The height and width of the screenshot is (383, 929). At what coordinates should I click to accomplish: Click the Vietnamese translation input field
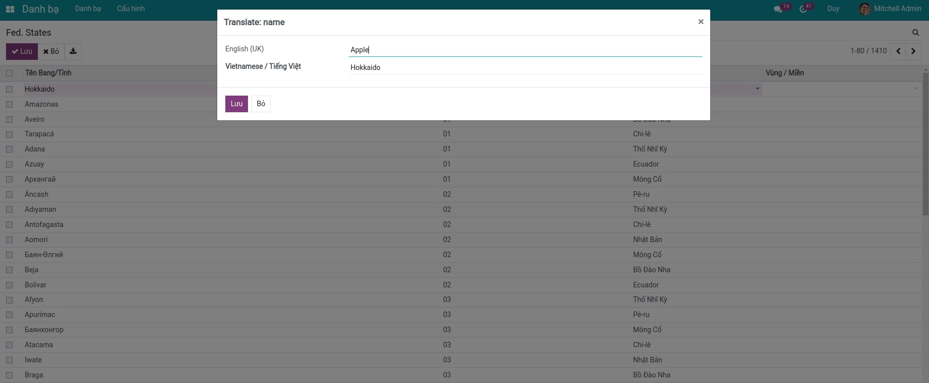pos(524,67)
